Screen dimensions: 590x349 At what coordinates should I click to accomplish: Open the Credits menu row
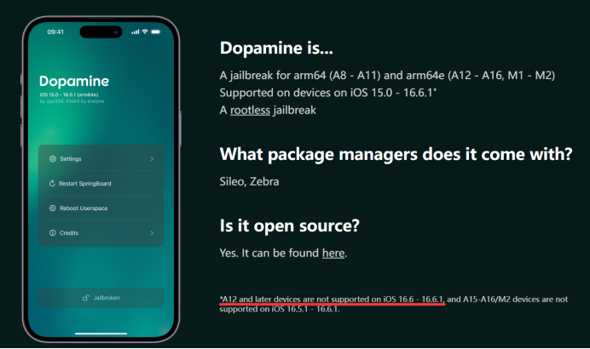(101, 232)
